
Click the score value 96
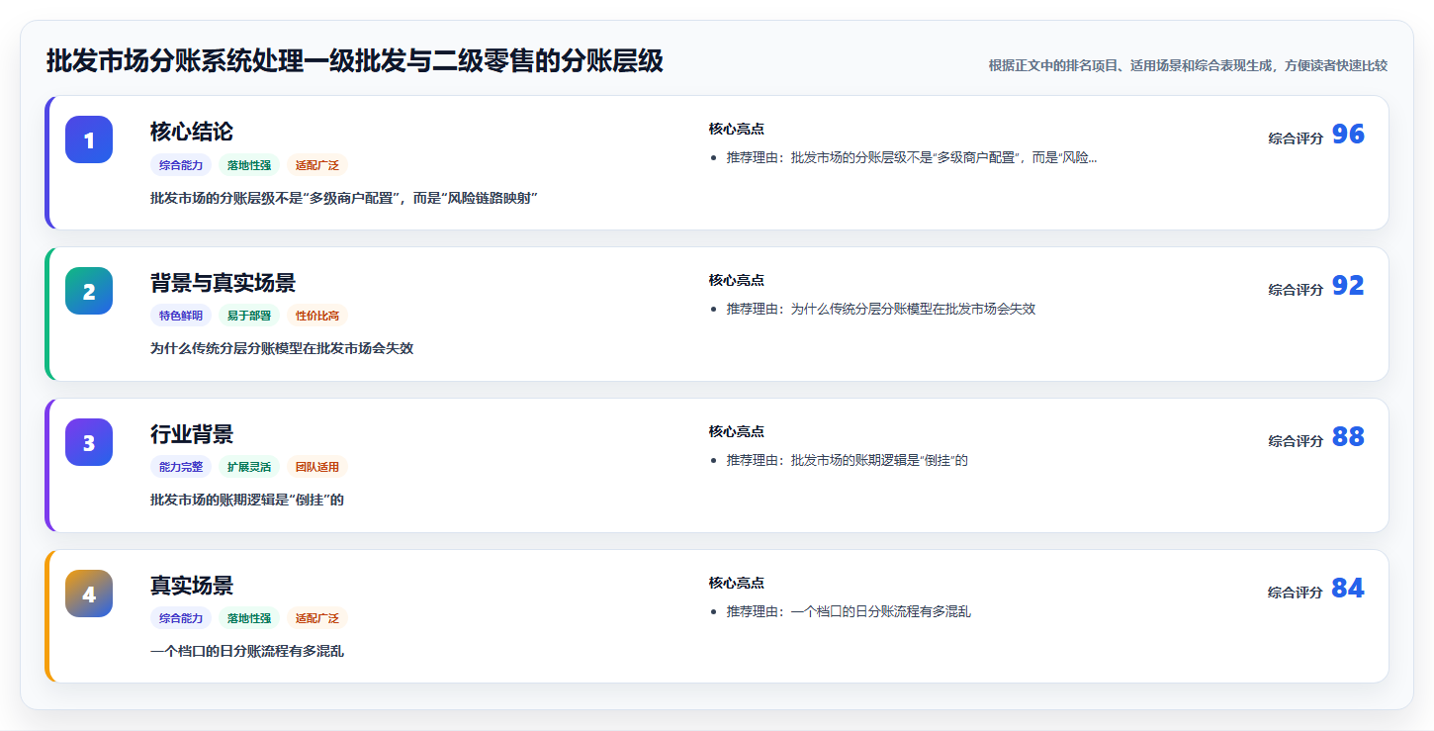pyautogui.click(x=1348, y=135)
